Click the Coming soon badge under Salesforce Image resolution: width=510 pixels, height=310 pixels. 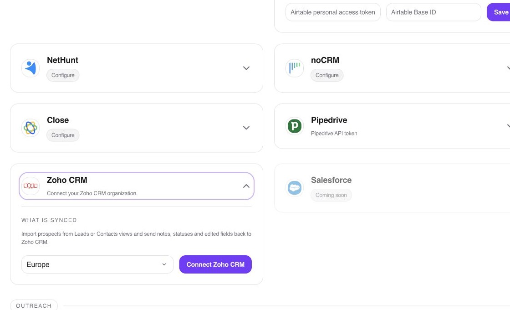(331, 195)
